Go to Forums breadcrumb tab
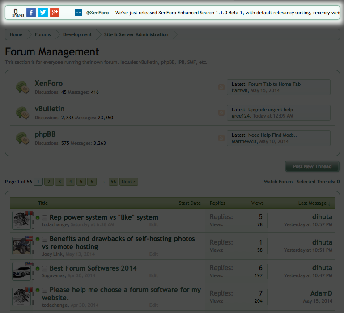 (x=43, y=34)
